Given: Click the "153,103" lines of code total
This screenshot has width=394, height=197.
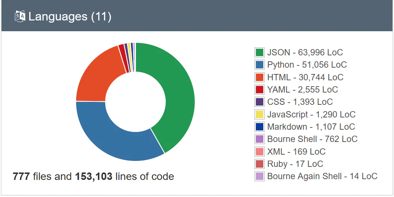Looking at the screenshot, I should 94,176.
